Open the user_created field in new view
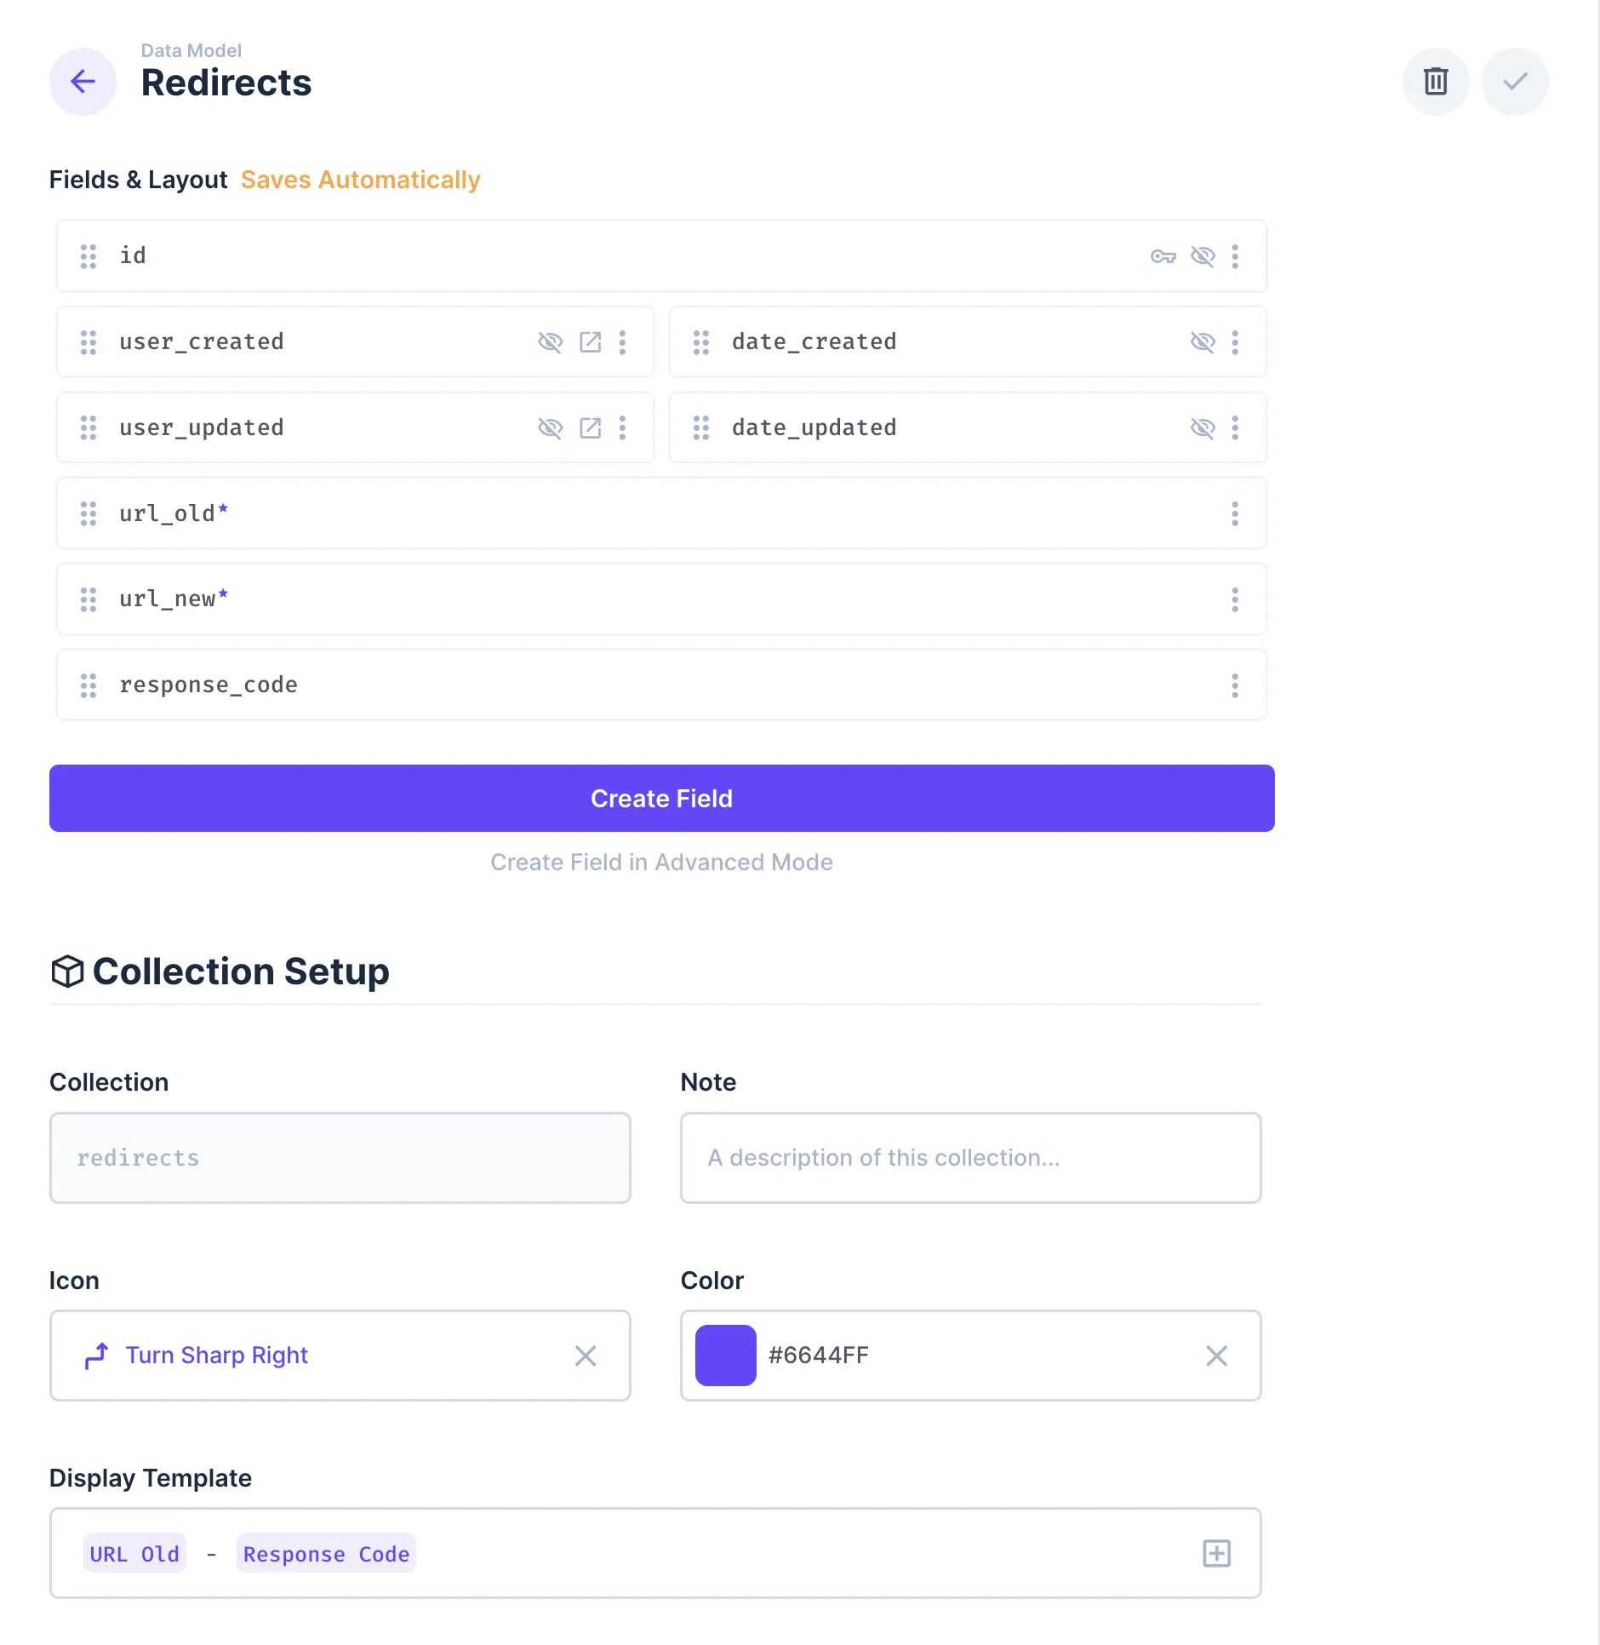1600x1645 pixels. (591, 342)
